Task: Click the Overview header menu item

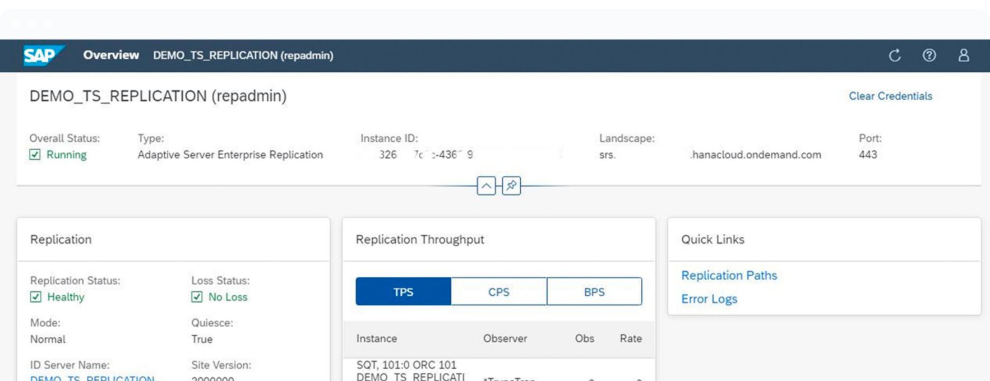Action: coord(111,55)
